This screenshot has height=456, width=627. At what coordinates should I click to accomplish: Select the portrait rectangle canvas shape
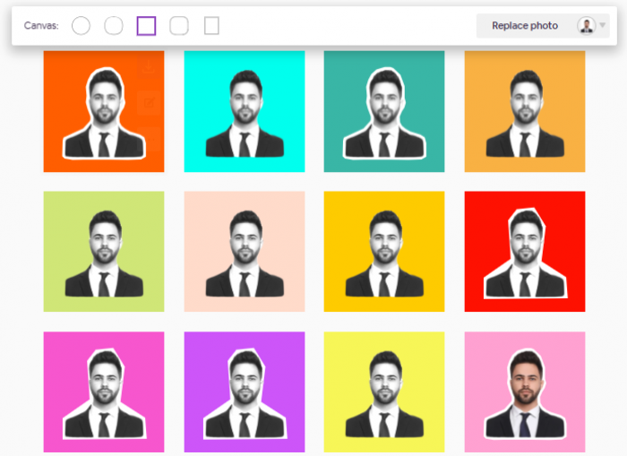(x=211, y=26)
